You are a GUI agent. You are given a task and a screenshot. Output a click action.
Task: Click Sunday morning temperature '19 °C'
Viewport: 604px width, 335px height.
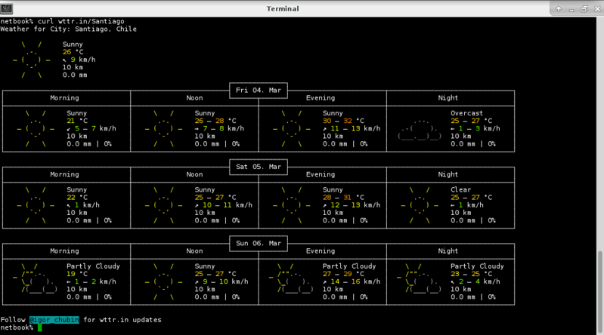pyautogui.click(x=77, y=274)
